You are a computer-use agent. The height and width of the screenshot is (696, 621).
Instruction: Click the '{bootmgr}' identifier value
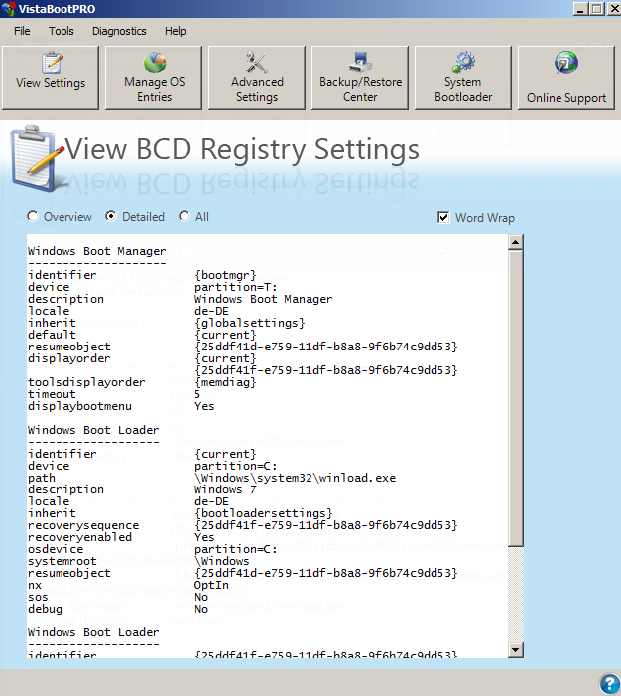point(225,275)
